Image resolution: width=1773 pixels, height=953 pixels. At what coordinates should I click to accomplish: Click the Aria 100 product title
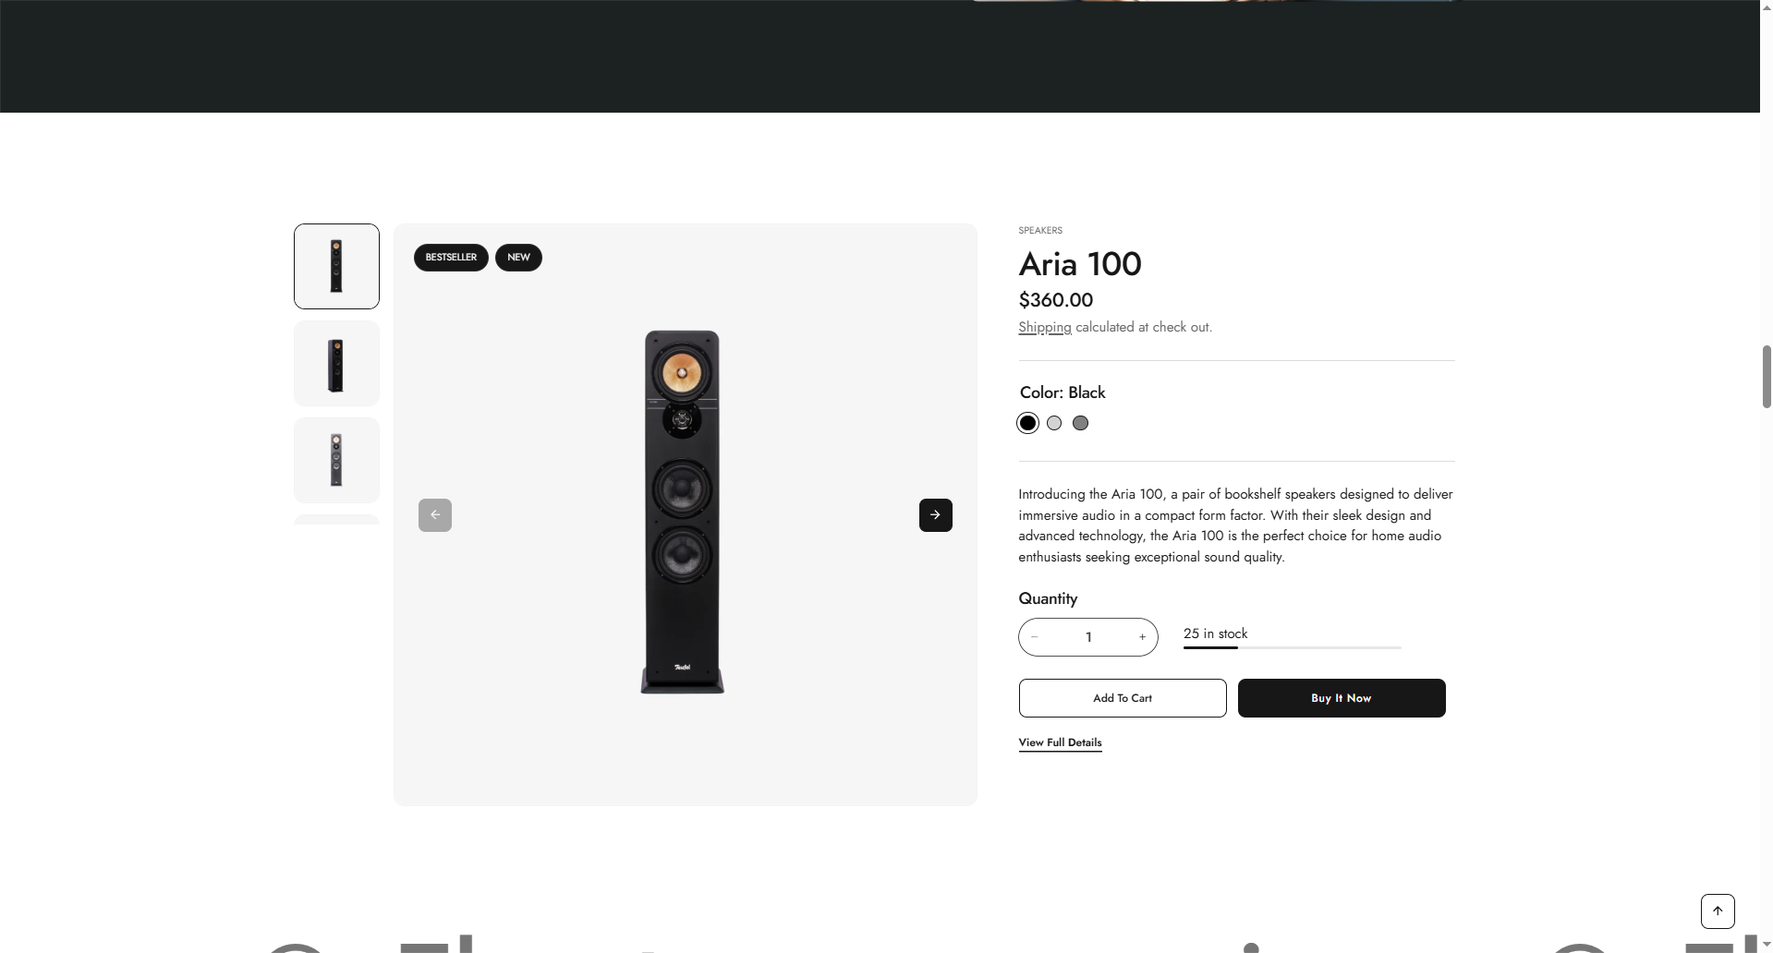(1080, 264)
